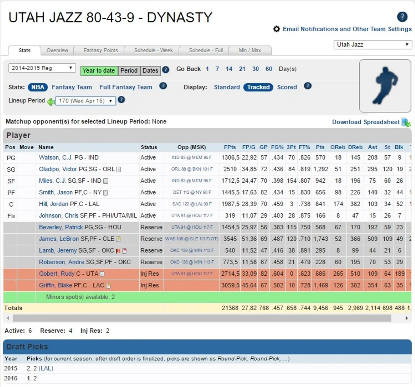Image resolution: width=415 pixels, height=387 pixels.
Task: Click the help icon beside Lineup Period dropdown
Action: [x=121, y=100]
